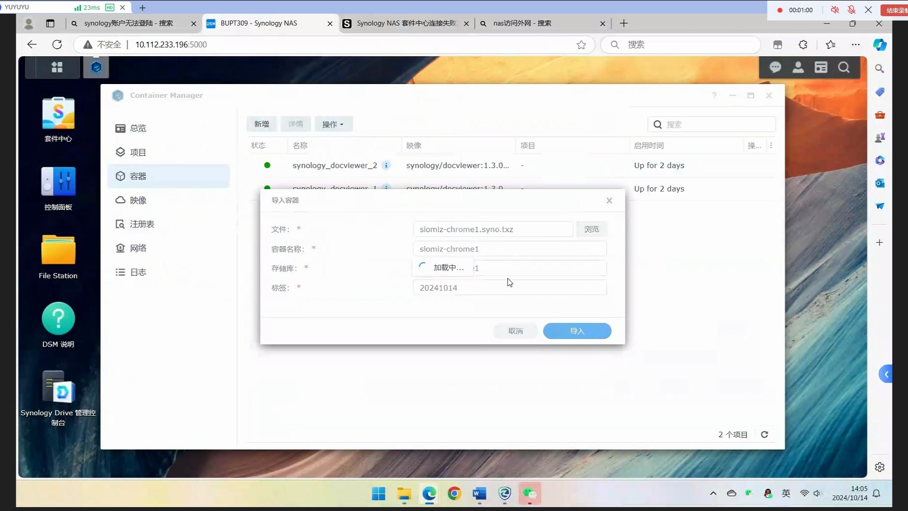Screen dimensions: 908x511
Task: Open the 映像 images section
Action: 169,200
